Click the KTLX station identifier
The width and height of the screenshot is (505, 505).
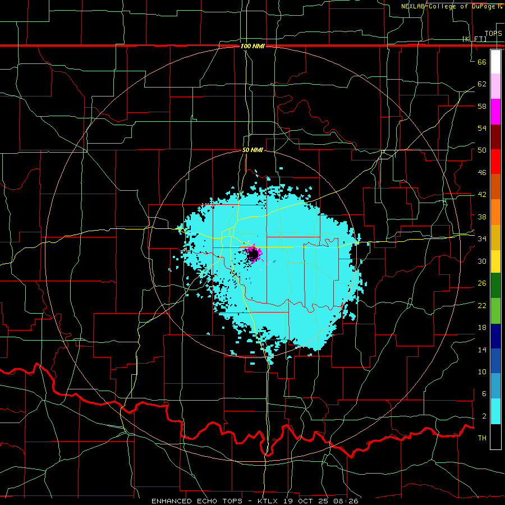click(269, 501)
